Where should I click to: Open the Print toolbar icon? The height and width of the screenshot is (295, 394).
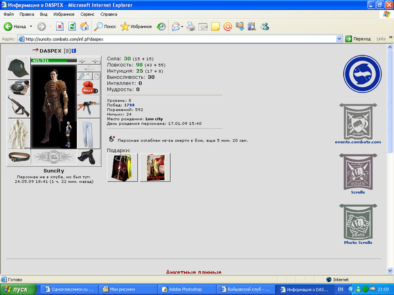point(190,26)
